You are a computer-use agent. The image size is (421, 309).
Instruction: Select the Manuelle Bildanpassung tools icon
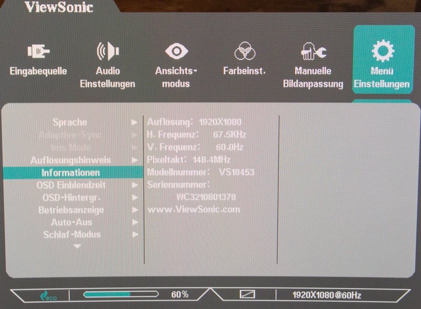coord(313,51)
